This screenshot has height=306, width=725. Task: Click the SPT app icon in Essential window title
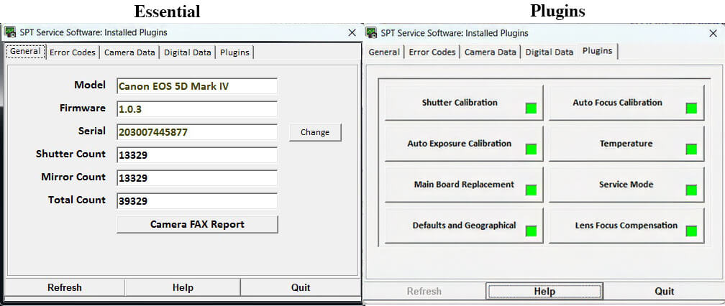pyautogui.click(x=10, y=33)
